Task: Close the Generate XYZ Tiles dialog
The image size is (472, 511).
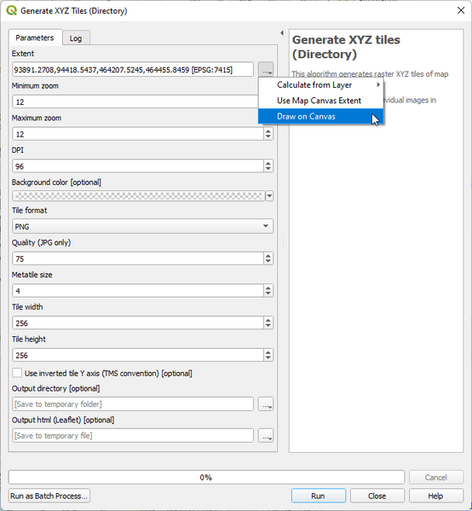Action: [461, 10]
